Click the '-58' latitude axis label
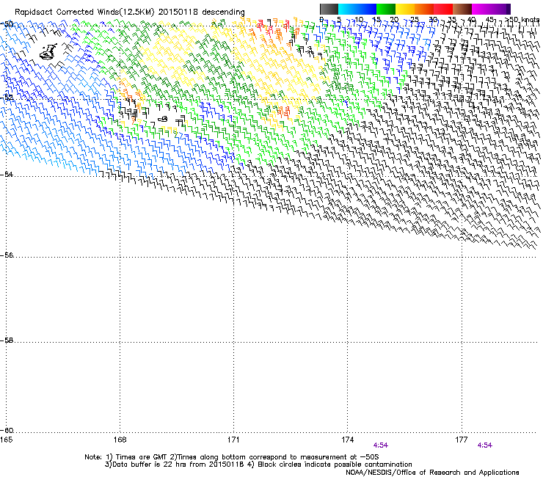 [x=7, y=341]
